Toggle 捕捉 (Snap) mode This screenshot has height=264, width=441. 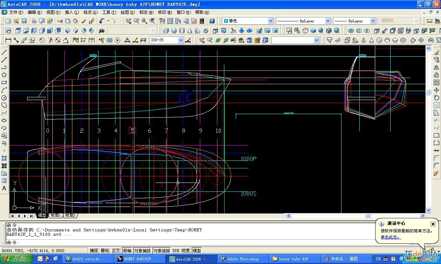click(94, 251)
